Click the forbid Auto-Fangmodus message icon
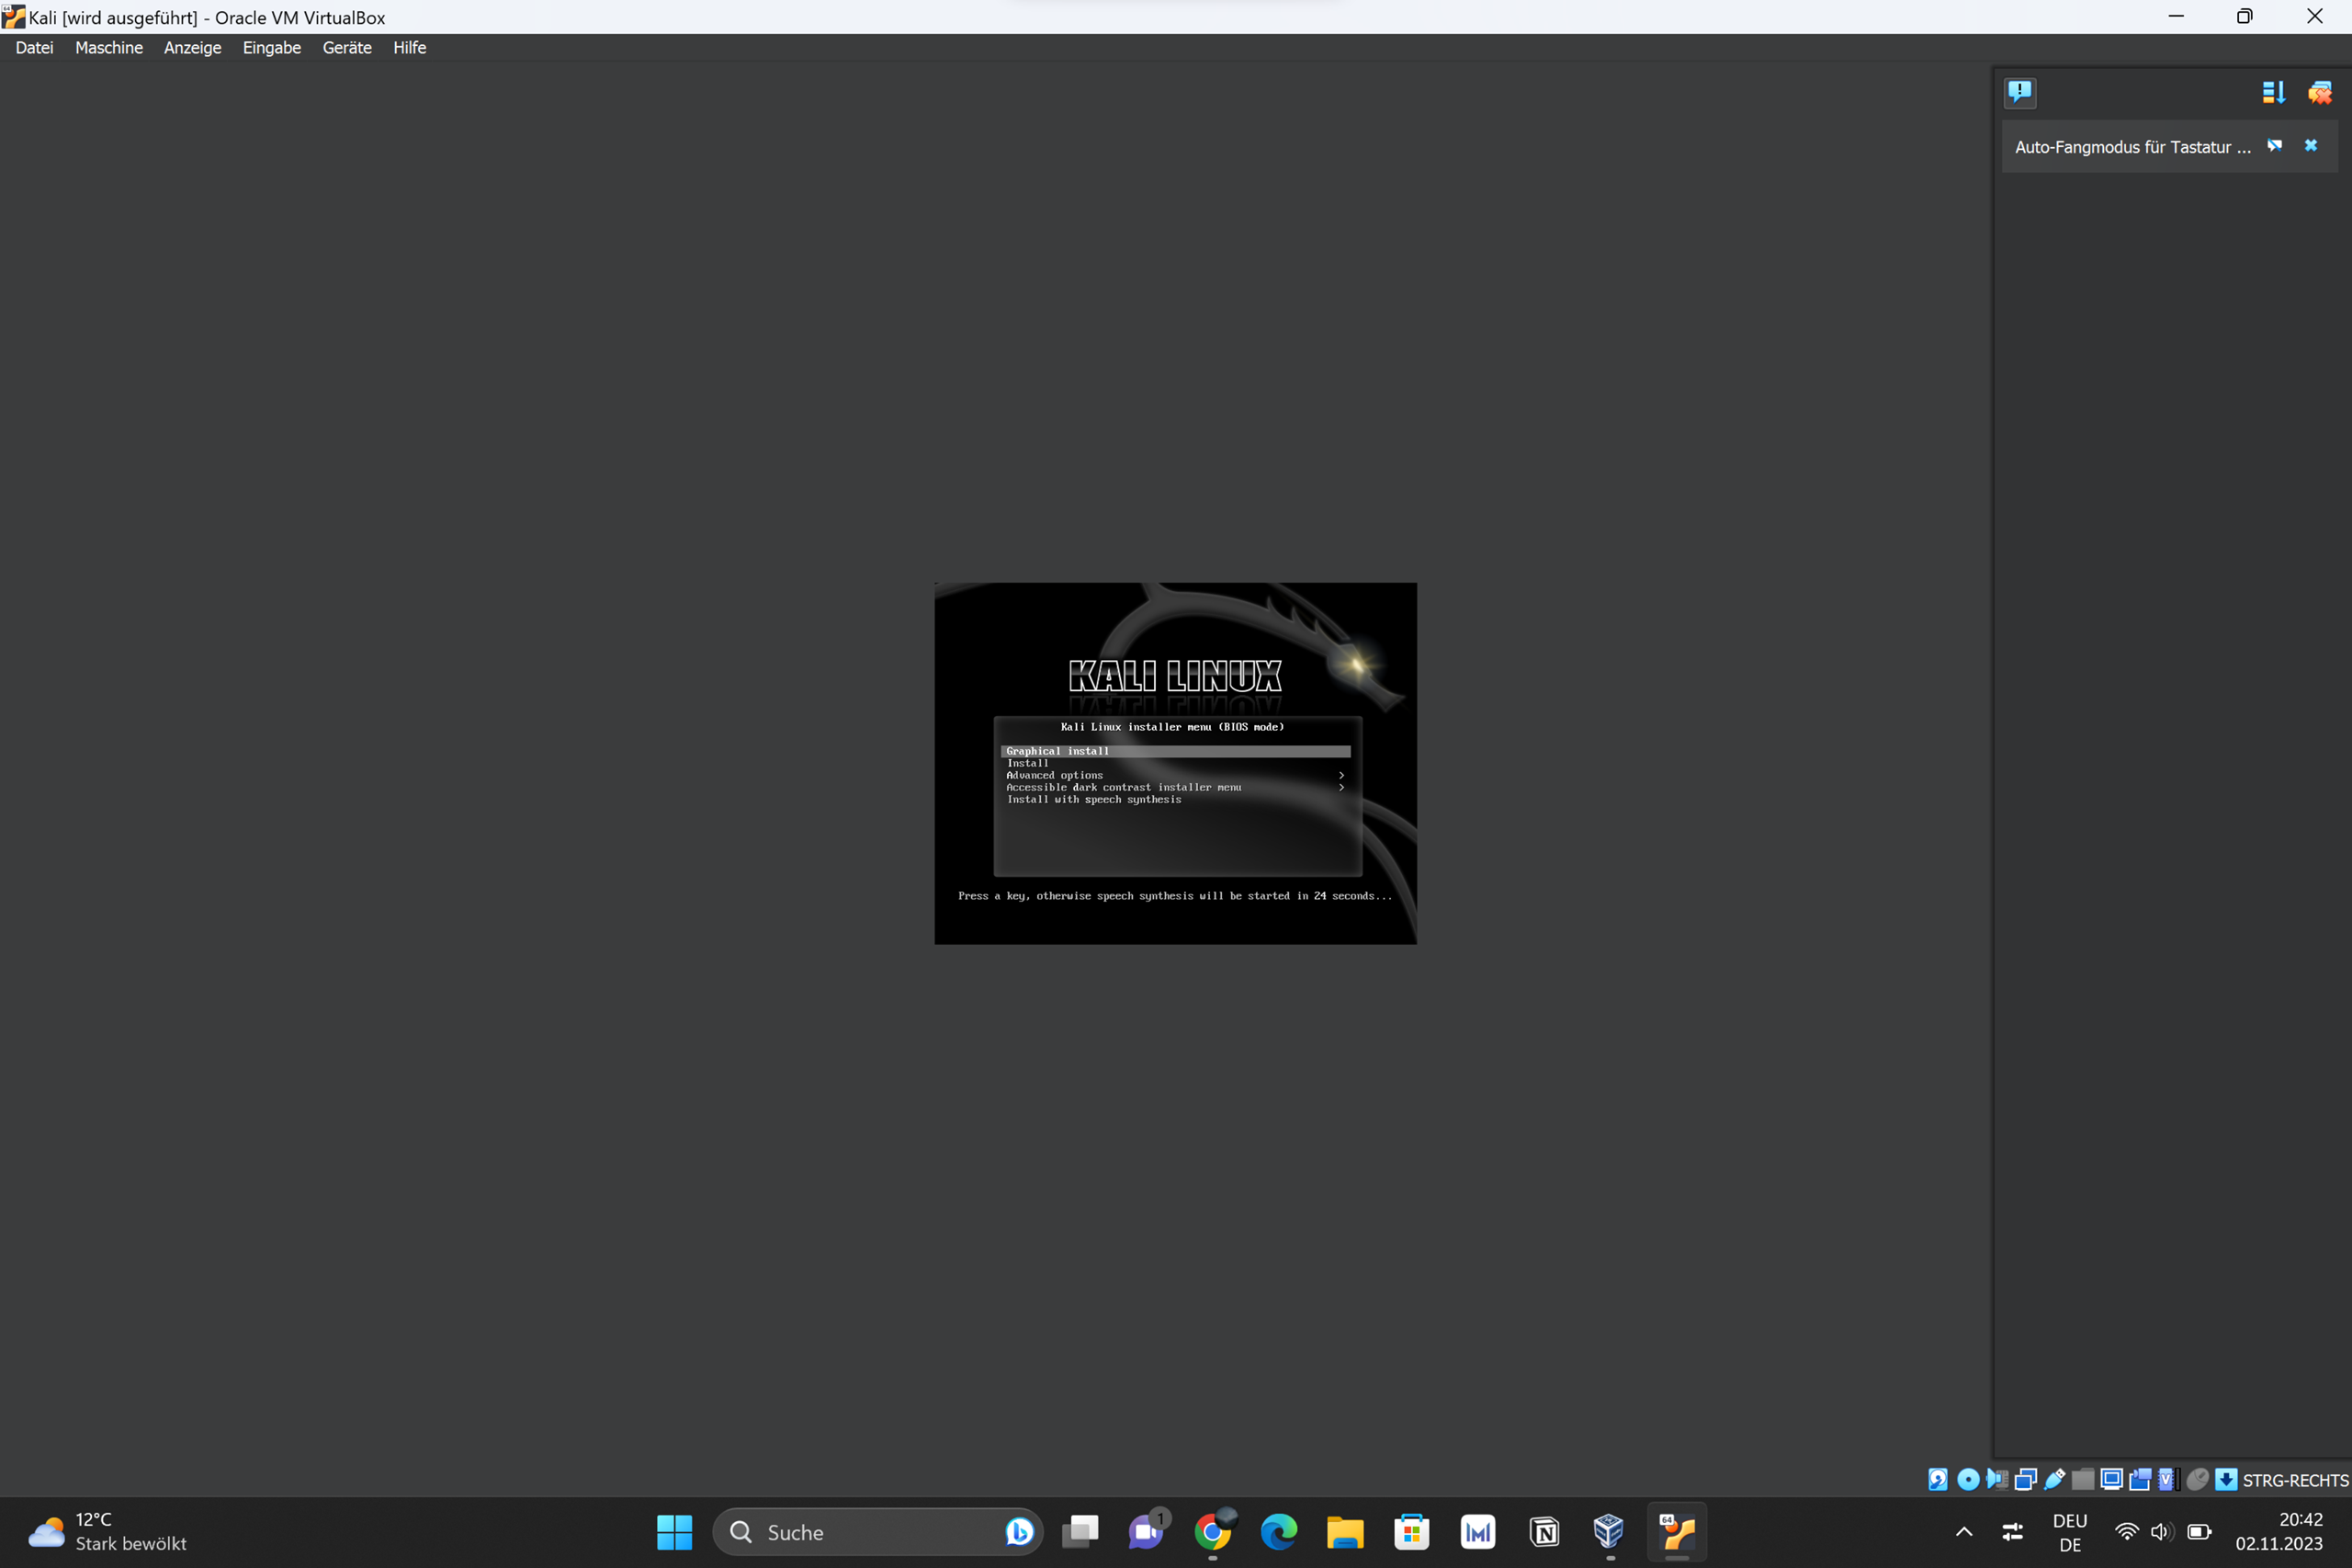2352x1568 pixels. [x=2274, y=146]
